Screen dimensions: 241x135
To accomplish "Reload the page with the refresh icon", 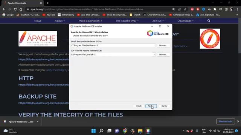I will click(15, 9).
